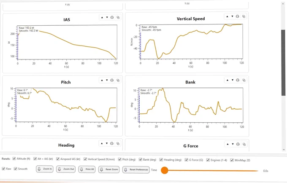The height and width of the screenshot is (183, 287).
Task: Move the Bank panel up
Action: pos(227,80)
